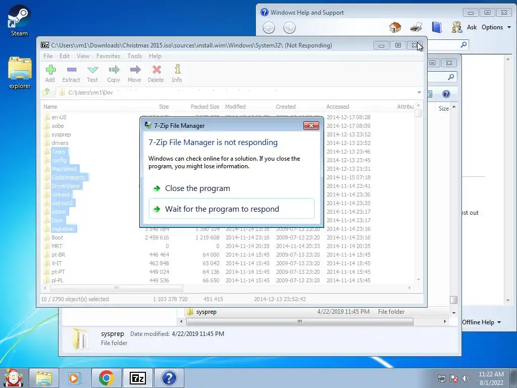
Task: Open the View menu in 7-Zip
Action: point(83,56)
